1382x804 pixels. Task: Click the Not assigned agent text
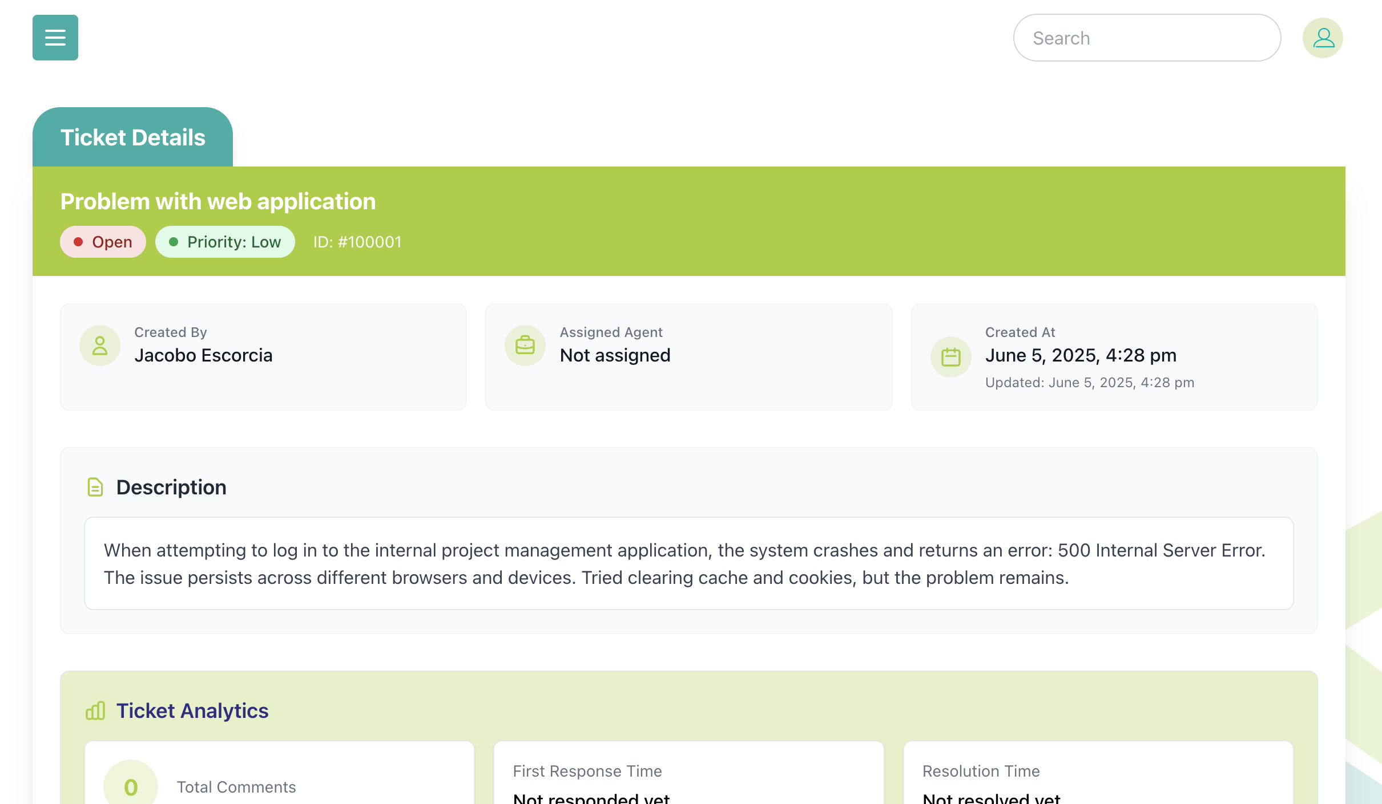[x=615, y=355]
